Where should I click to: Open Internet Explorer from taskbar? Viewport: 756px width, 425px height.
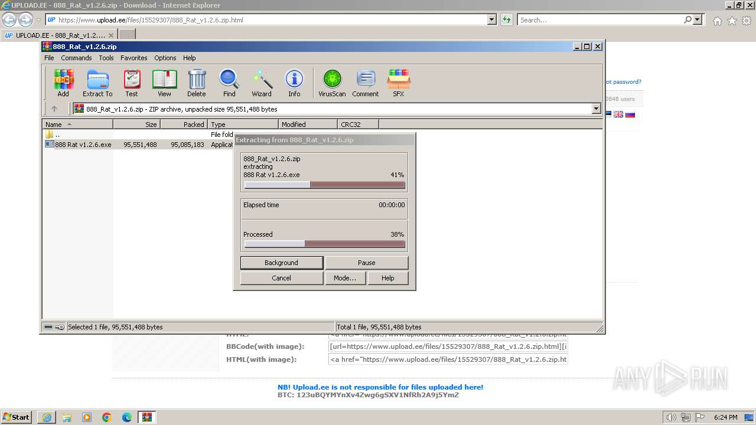(47, 417)
